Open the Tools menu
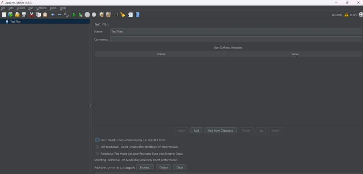Viewport: 363px width, 174px height. click(53, 8)
